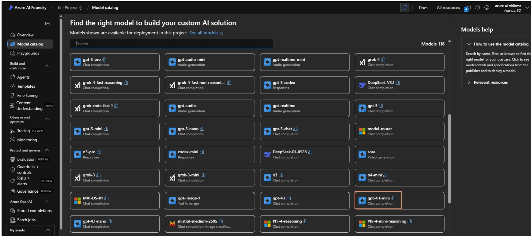
Task: Collapse the Observe and optimize section
Action: click(47, 119)
